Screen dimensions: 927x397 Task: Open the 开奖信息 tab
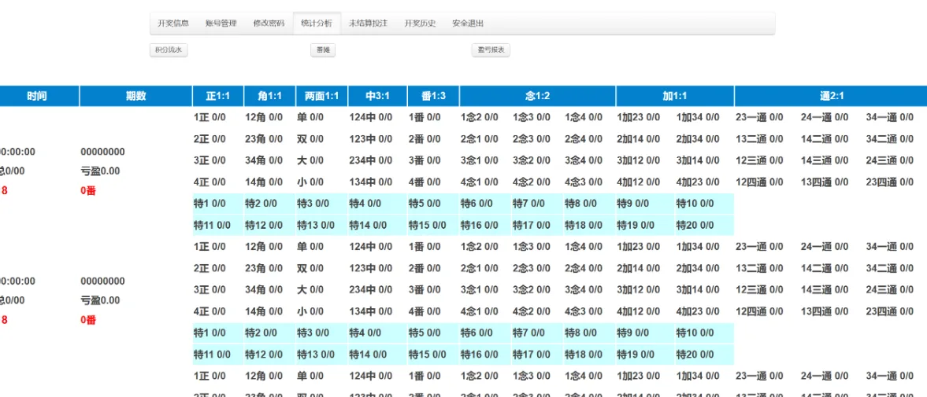pyautogui.click(x=173, y=24)
